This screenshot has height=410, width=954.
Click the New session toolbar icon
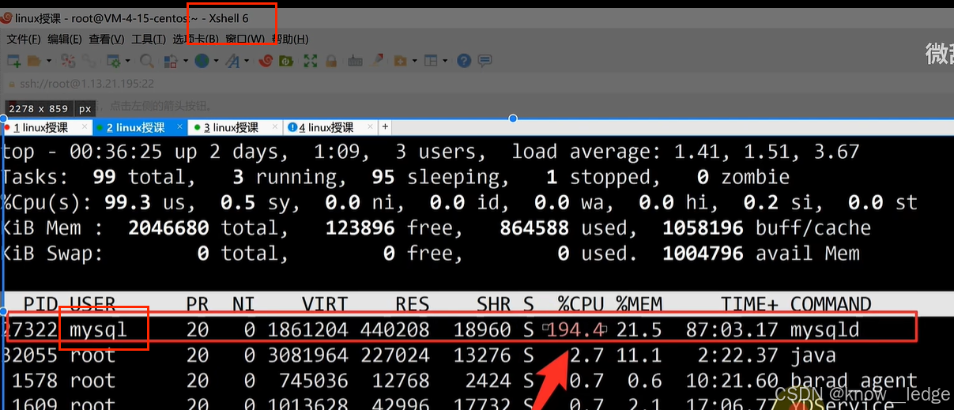click(x=13, y=61)
